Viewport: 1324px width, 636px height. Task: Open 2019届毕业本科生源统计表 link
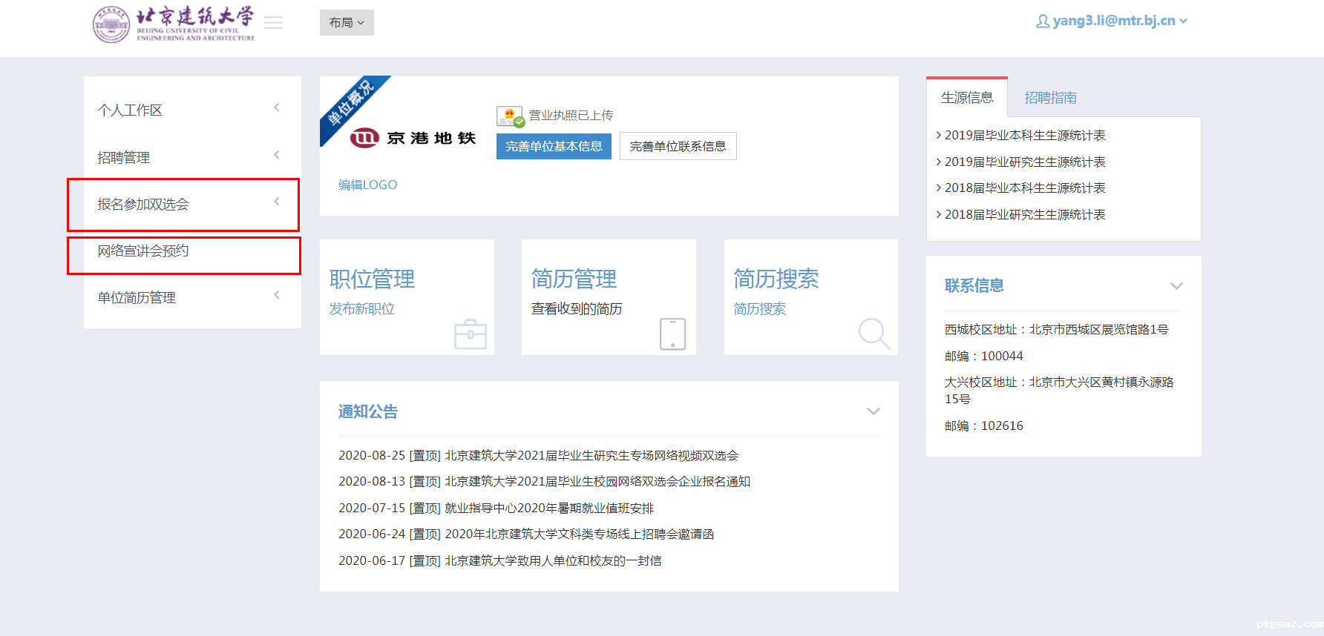tap(1024, 136)
